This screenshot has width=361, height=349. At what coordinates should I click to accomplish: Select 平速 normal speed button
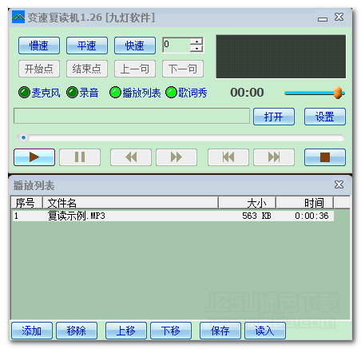point(87,46)
